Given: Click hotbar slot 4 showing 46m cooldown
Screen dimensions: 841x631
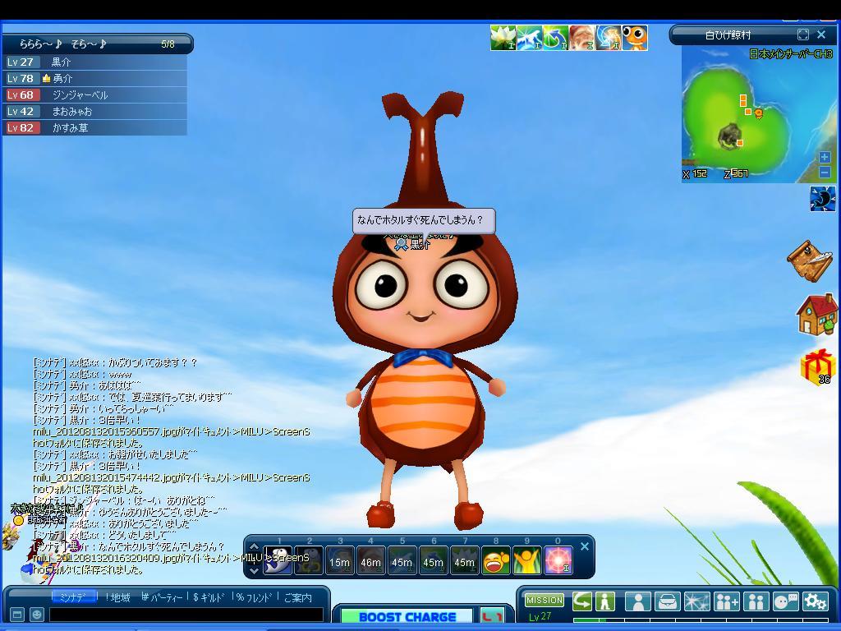Looking at the screenshot, I should pyautogui.click(x=371, y=560).
